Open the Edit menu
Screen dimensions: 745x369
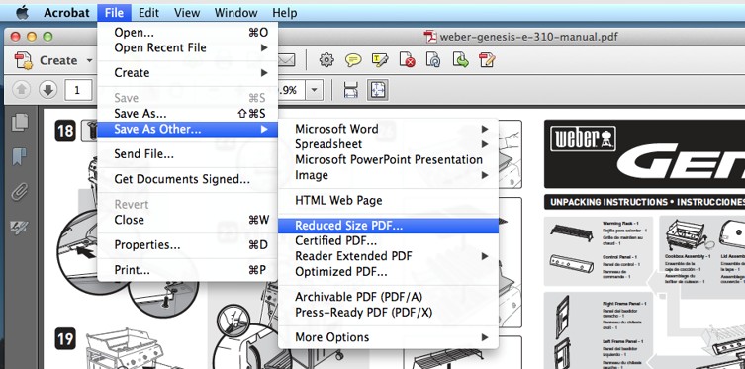[x=148, y=12]
